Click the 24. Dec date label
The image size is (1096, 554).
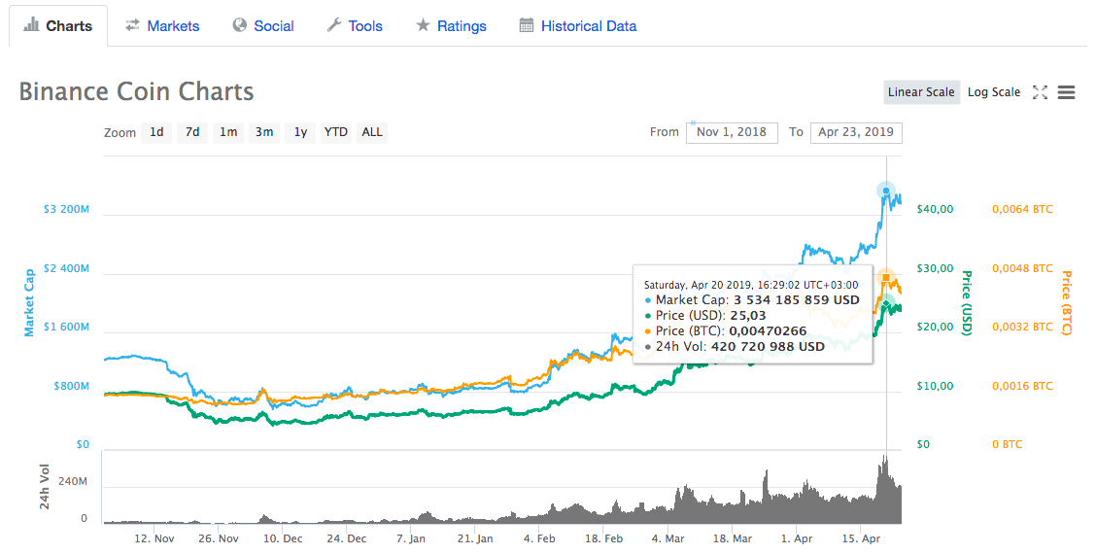347,538
